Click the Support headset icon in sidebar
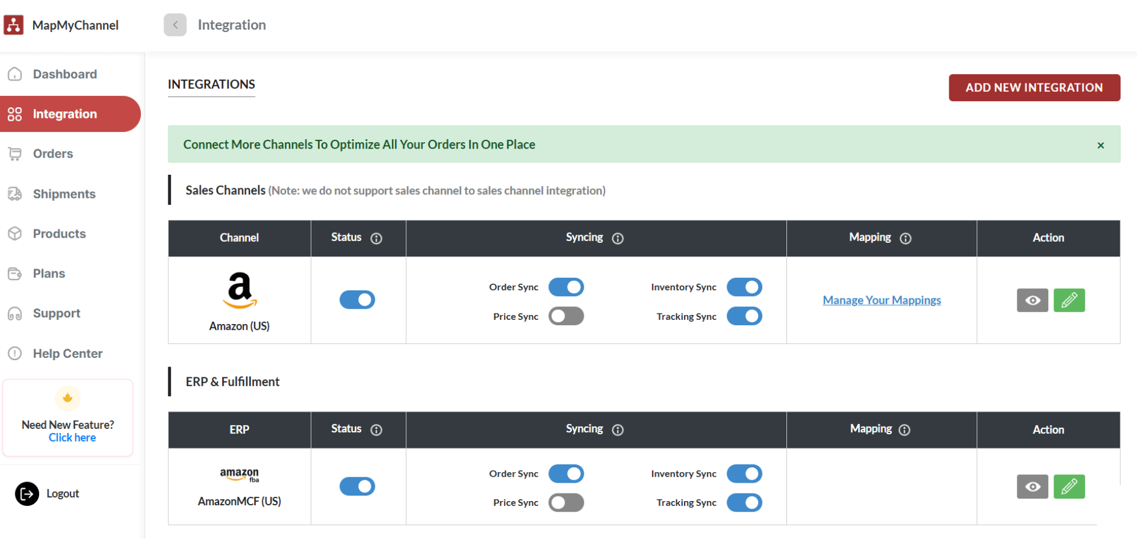Screen dimensions: 1137x539 pyautogui.click(x=15, y=313)
